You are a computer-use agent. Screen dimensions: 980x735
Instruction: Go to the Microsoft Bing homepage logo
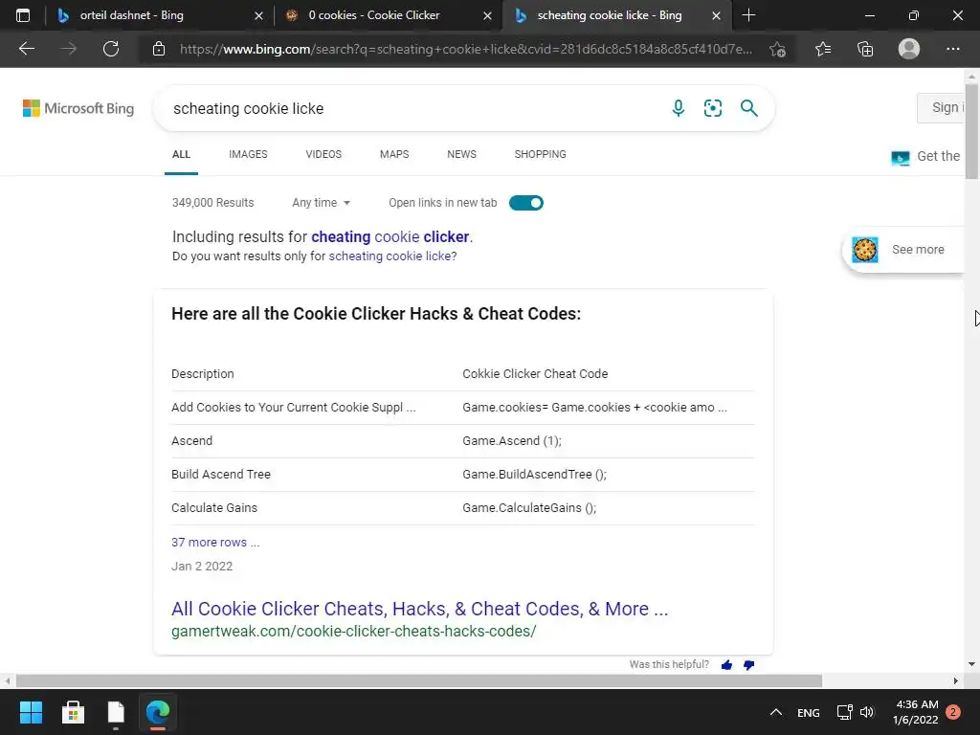(78, 108)
